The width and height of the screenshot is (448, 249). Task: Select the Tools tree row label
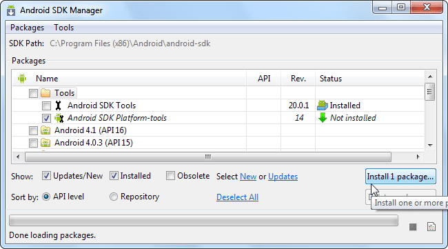(x=65, y=93)
